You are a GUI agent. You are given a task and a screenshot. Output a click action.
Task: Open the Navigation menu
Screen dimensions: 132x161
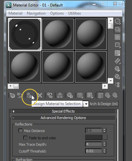point(36,13)
